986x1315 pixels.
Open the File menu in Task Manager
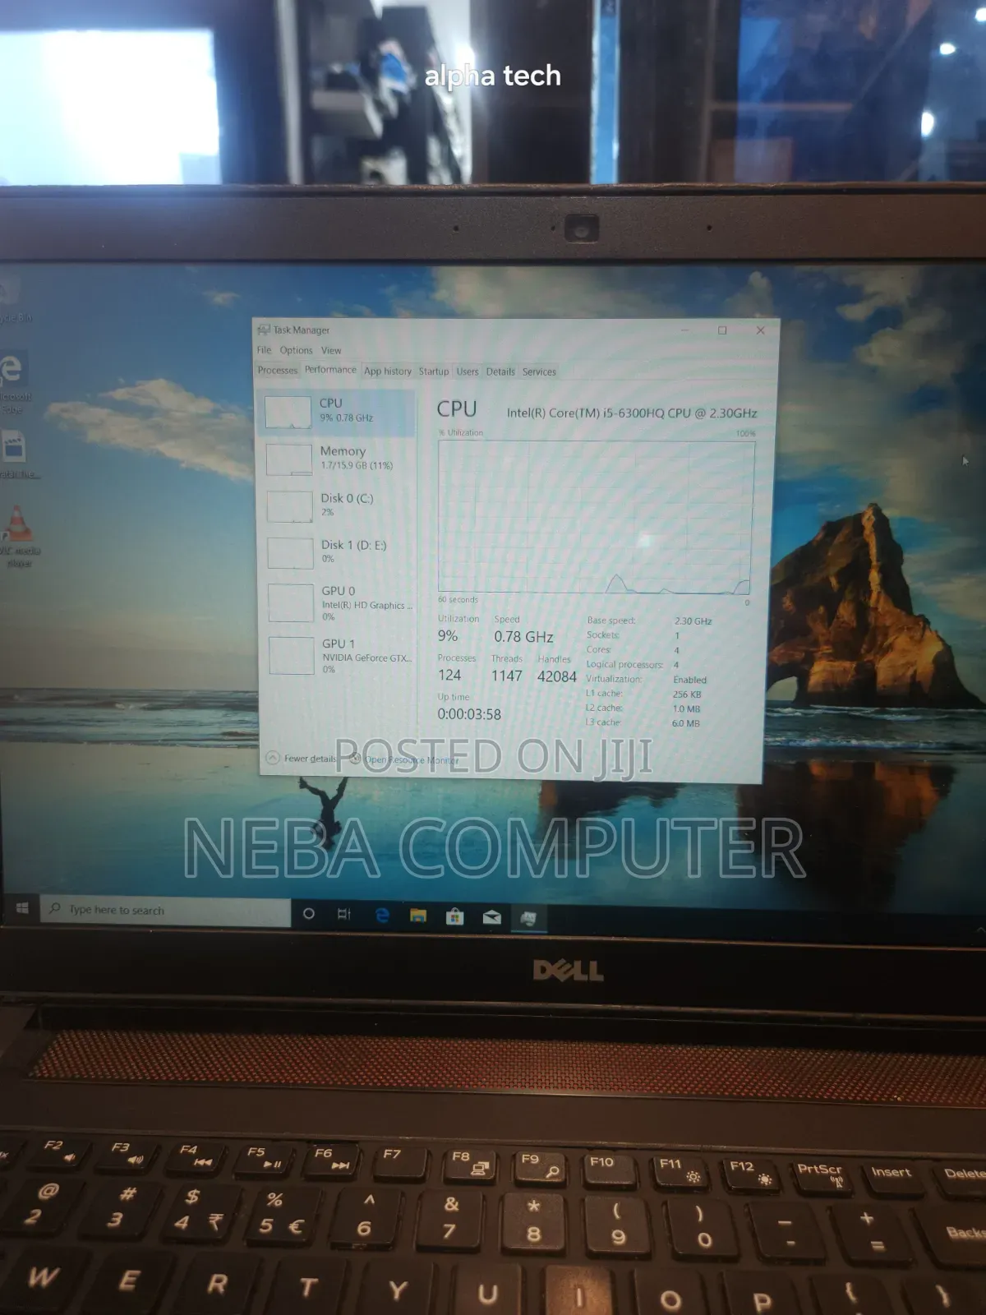264,350
